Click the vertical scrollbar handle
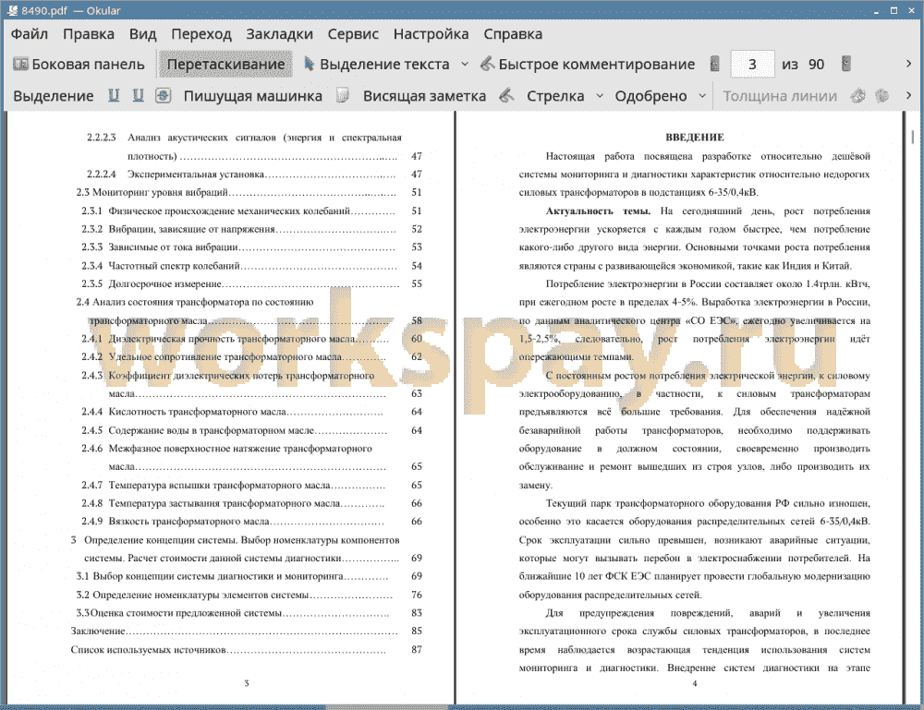 tap(912, 137)
